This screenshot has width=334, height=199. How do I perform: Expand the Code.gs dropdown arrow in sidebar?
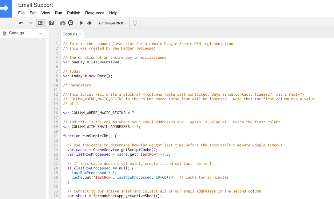41,33
